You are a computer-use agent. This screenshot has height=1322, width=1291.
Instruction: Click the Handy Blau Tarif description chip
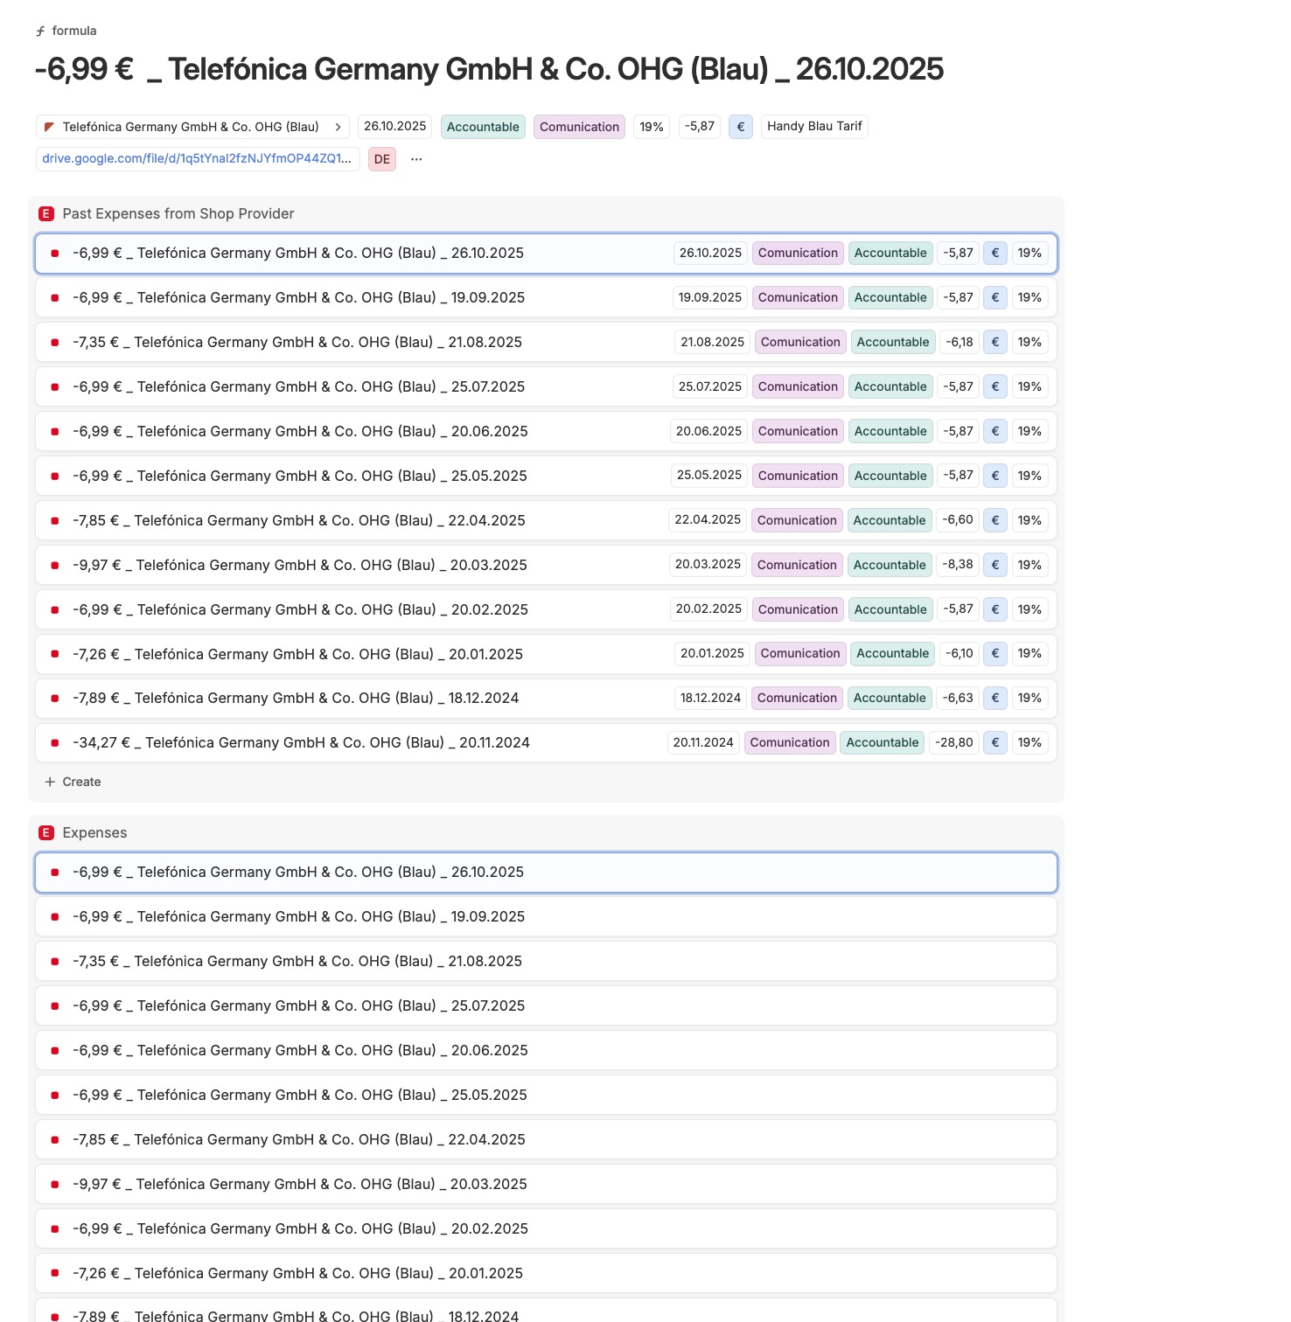(814, 127)
